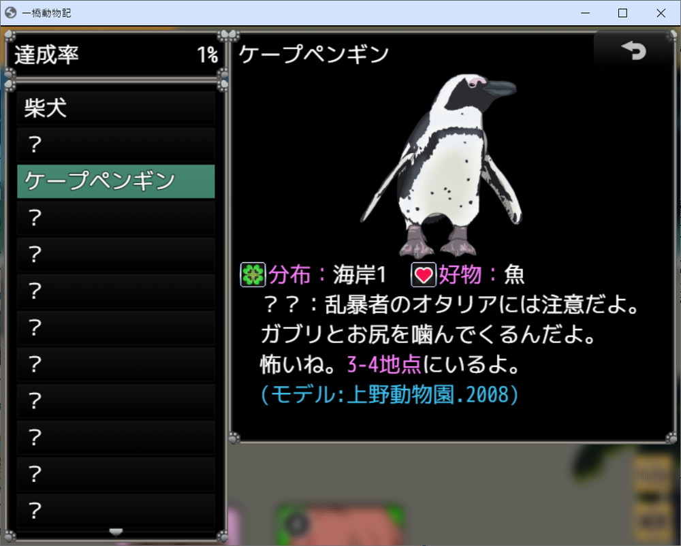Select the bottom-most ? entry in the list
681x546 pixels.
coord(116,510)
